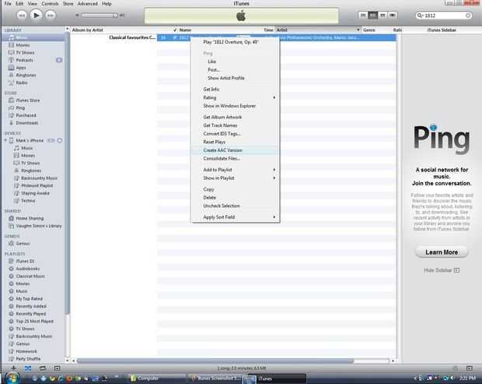Clear the search field text

click(468, 16)
